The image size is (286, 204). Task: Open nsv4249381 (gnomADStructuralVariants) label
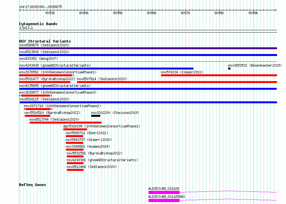point(102,160)
